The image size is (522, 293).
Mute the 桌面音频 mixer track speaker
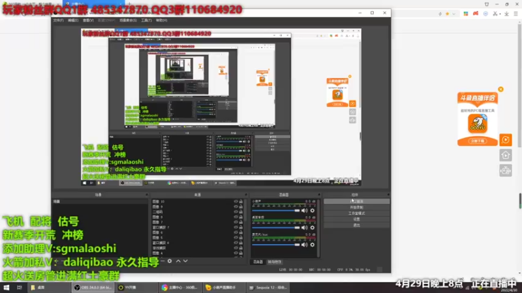tap(304, 227)
